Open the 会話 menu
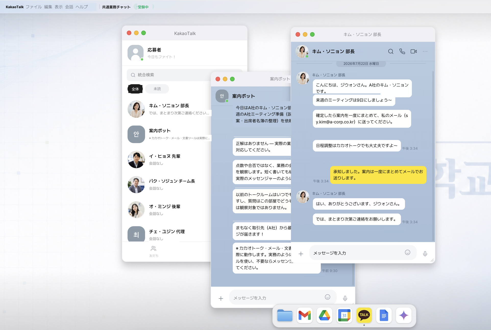The height and width of the screenshot is (330, 491). (69, 7)
